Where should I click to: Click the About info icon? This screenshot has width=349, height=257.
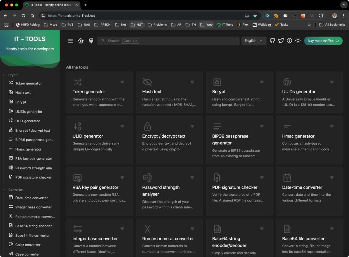point(289,41)
